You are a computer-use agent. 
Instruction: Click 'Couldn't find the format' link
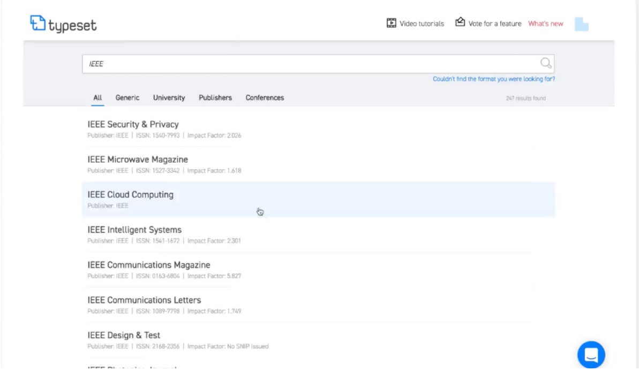coord(493,79)
